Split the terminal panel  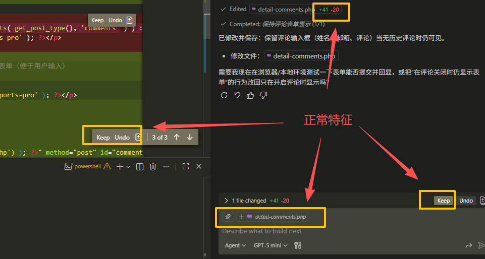pyautogui.click(x=140, y=167)
